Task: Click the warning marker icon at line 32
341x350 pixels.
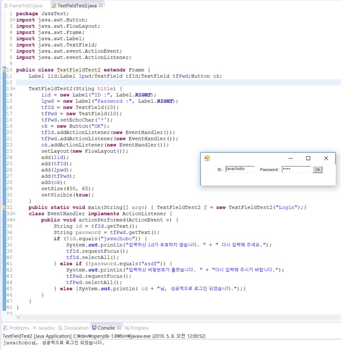Action: point(4,207)
